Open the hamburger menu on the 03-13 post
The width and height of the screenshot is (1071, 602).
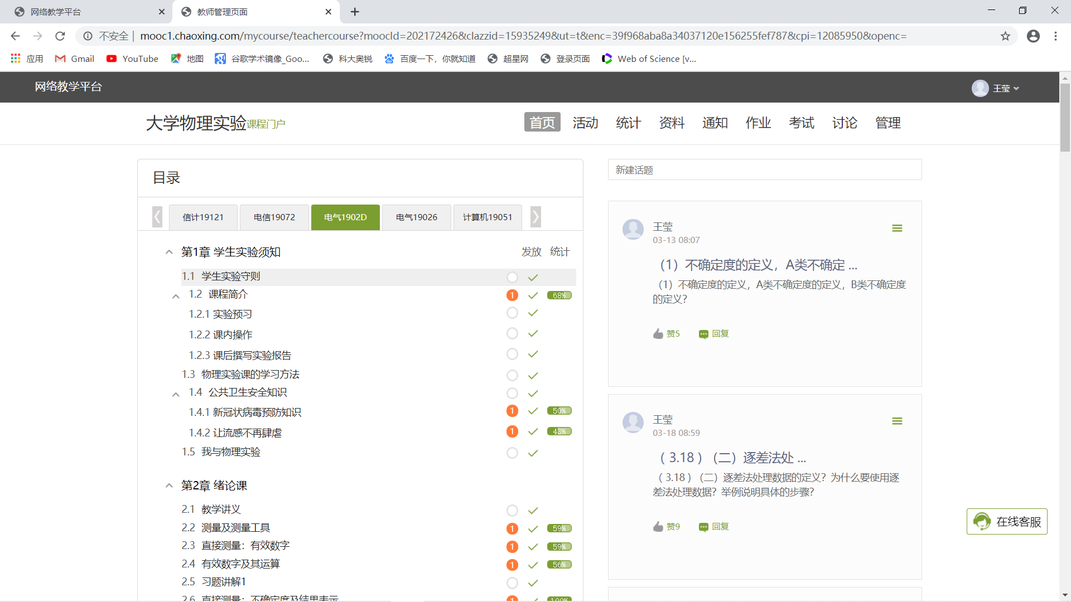pyautogui.click(x=897, y=228)
